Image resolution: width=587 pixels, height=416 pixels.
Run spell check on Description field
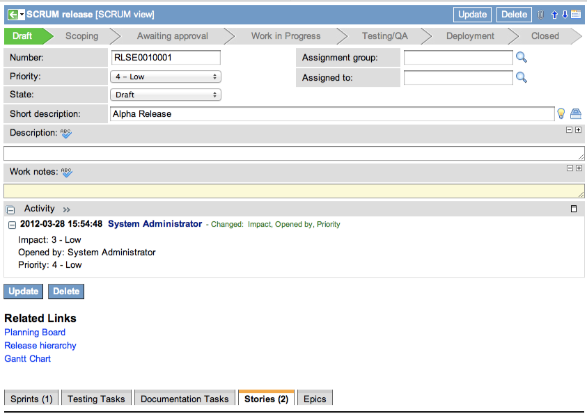[66, 133]
